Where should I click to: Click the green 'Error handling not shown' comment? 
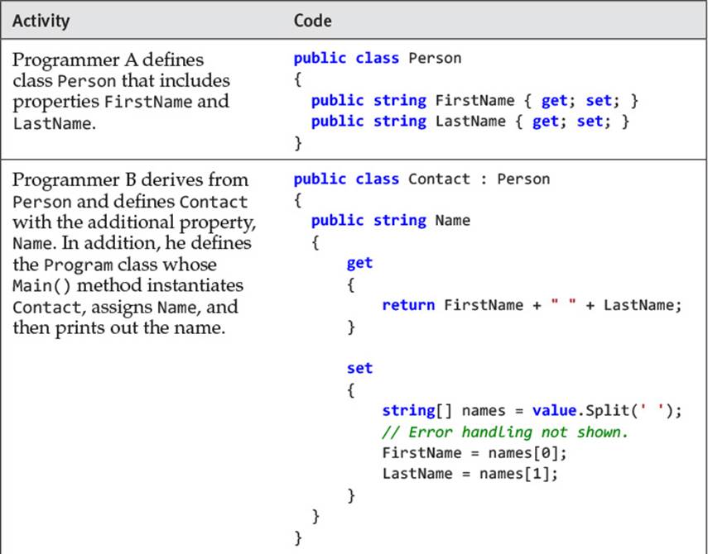tap(505, 432)
